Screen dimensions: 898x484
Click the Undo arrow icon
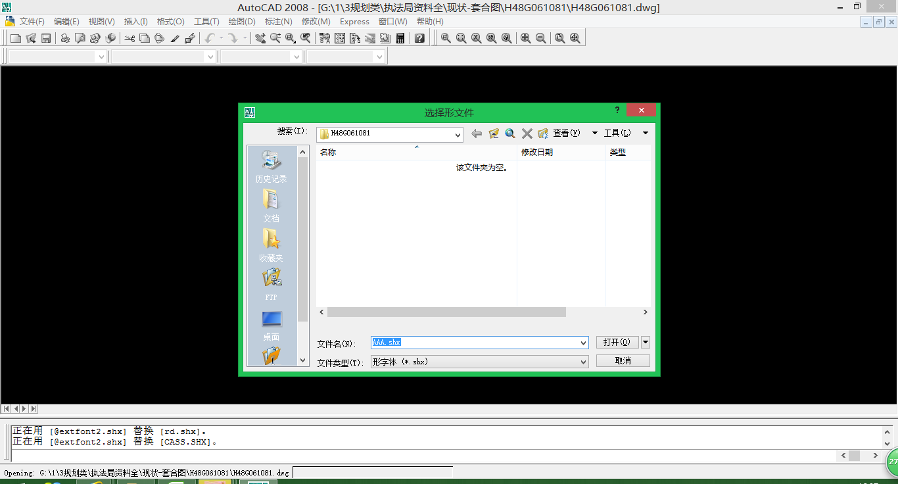coord(210,38)
